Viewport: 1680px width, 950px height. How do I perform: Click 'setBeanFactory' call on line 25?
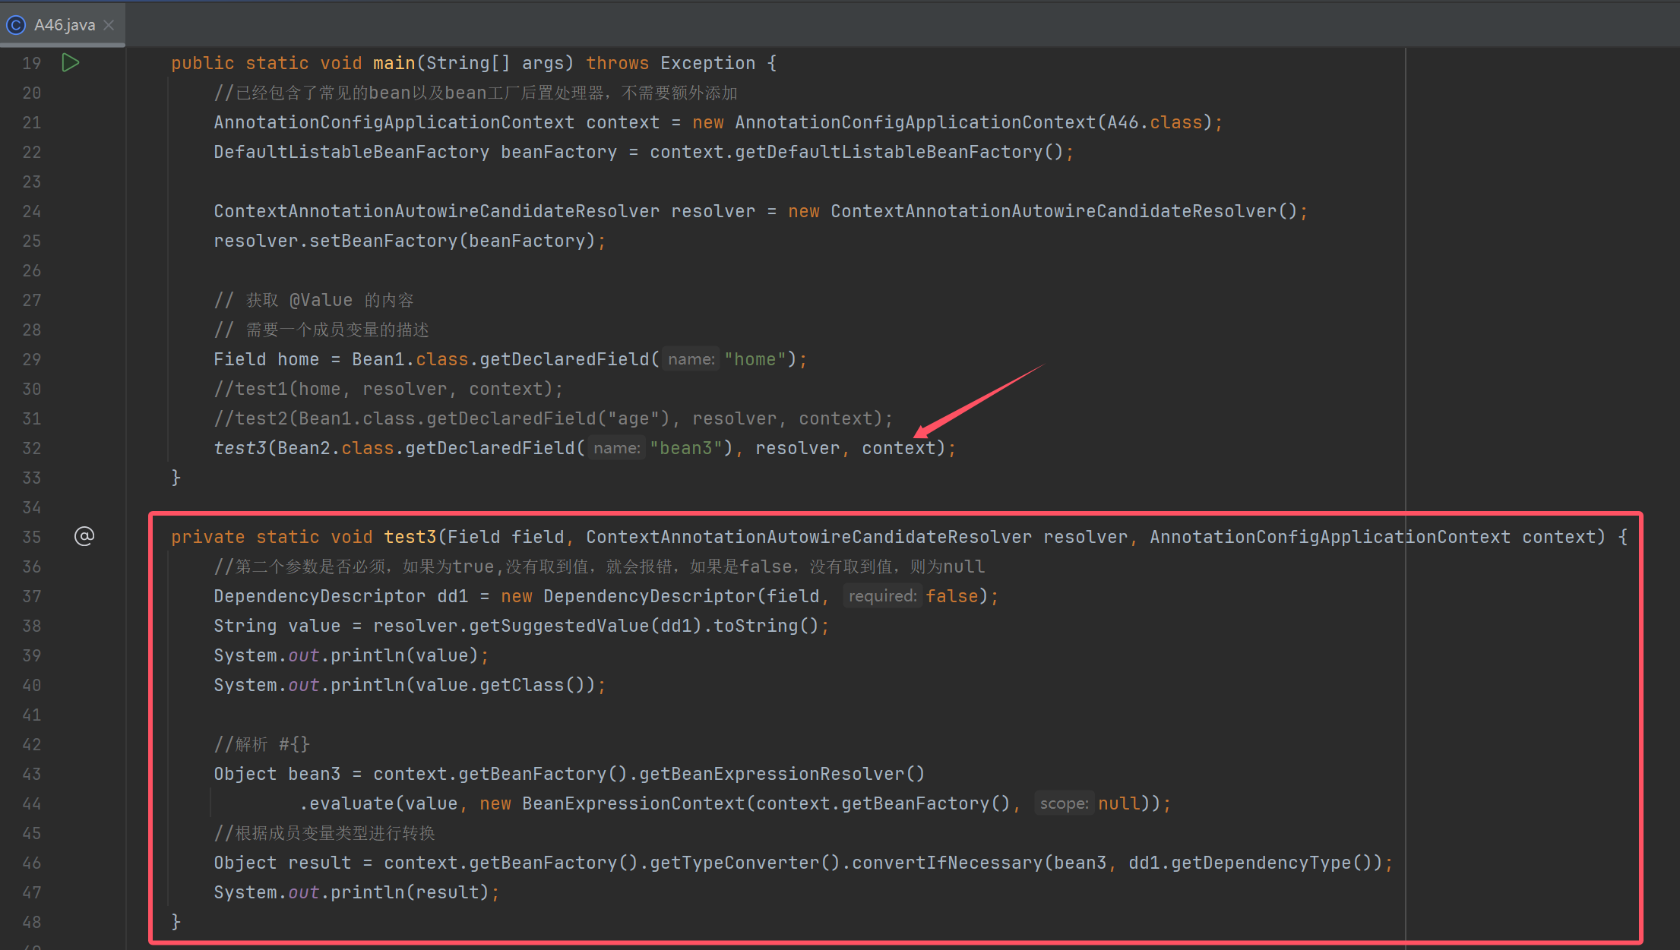(x=383, y=241)
